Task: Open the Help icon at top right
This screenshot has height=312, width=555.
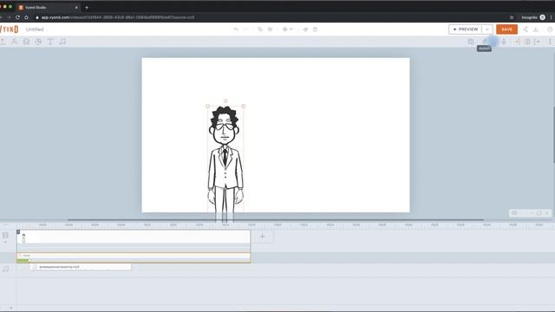Action: pyautogui.click(x=550, y=29)
